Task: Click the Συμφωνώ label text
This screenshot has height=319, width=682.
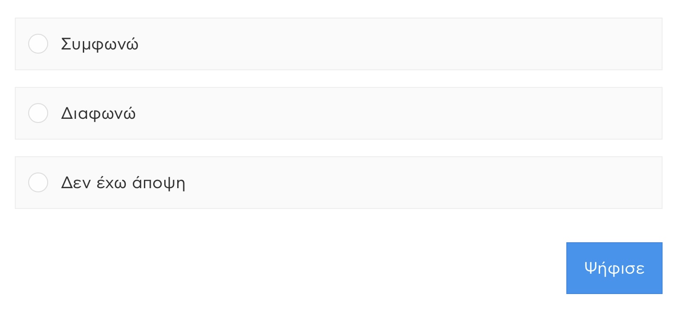Action: pyautogui.click(x=99, y=44)
